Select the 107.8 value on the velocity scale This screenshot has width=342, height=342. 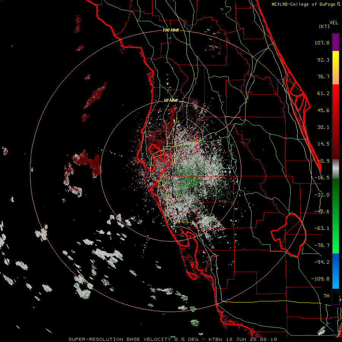(322, 43)
